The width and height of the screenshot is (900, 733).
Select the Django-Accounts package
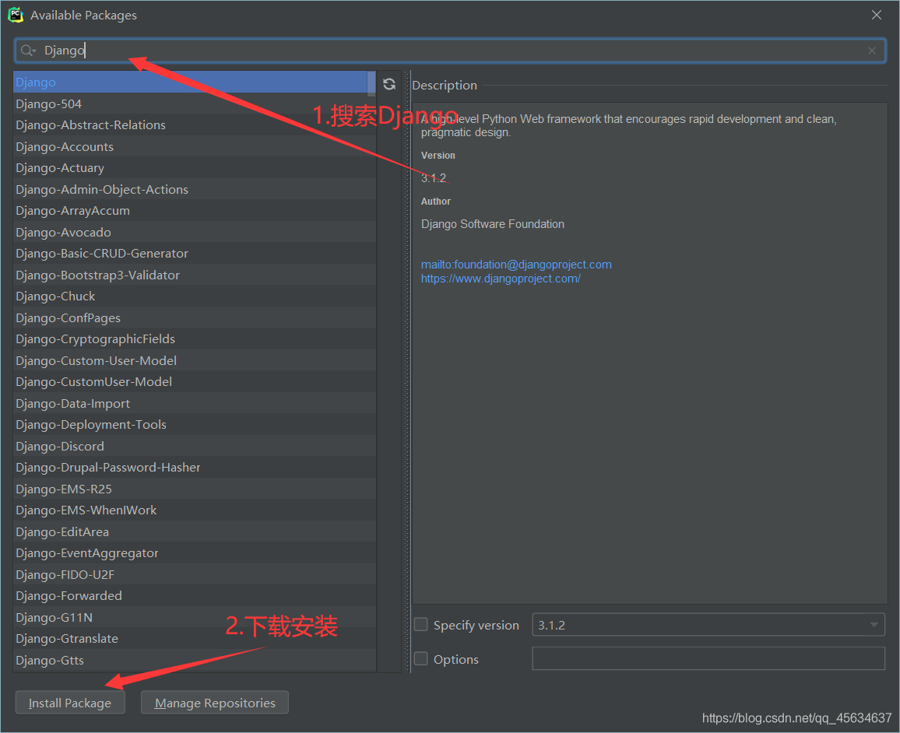(195, 147)
